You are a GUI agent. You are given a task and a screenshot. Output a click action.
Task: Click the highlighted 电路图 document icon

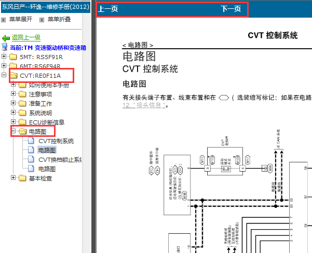tap(31, 150)
